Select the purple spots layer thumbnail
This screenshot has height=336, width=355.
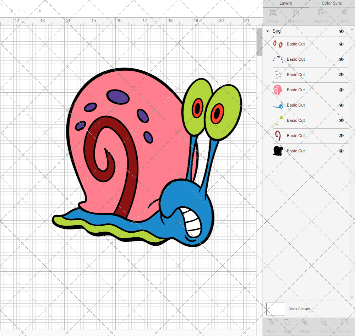pyautogui.click(x=278, y=59)
